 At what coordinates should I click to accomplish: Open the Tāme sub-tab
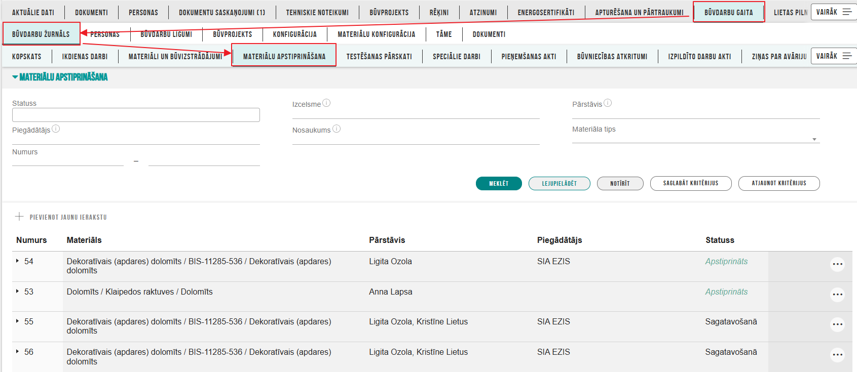[x=444, y=34]
